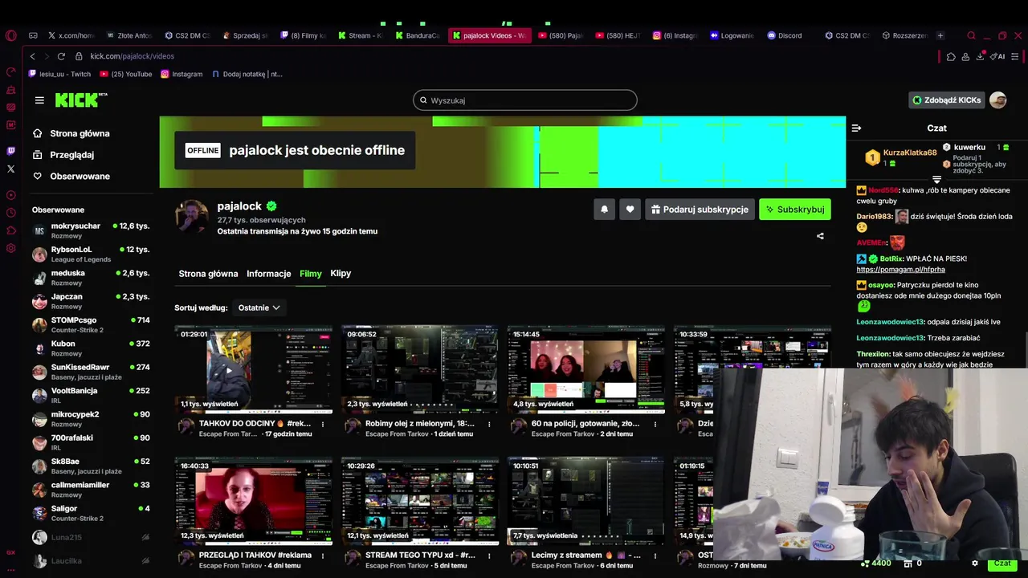The width and height of the screenshot is (1028, 578).
Task: Open the TAHKOV DO ODCINY video thumbnail
Action: [254, 368]
